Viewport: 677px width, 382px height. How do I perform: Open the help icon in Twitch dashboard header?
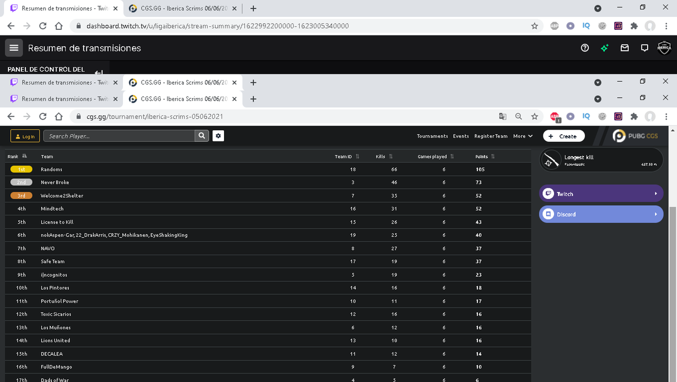585,48
